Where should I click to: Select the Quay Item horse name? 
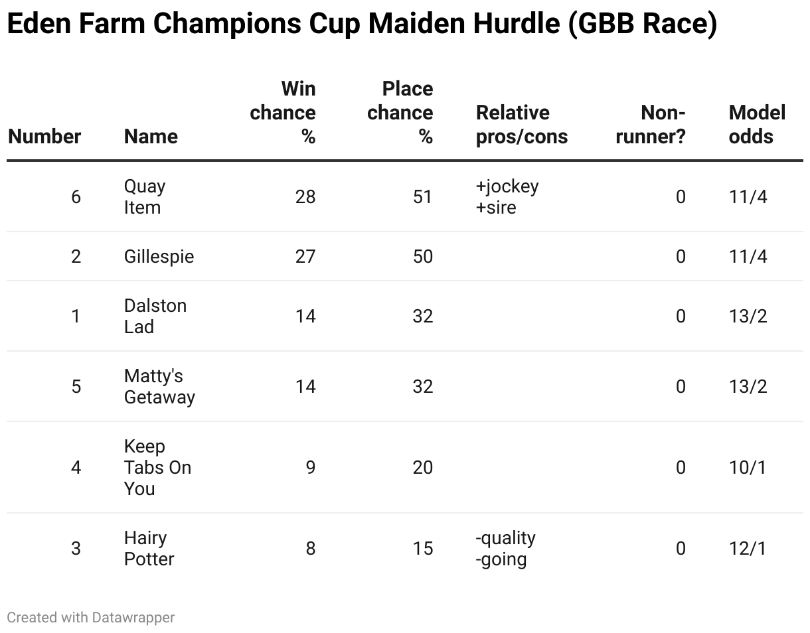(145, 196)
